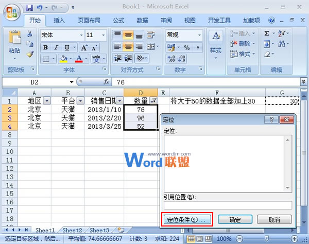The height and width of the screenshot is (244, 309).
Task: Open the number format 常规 dropdown
Action: click(x=199, y=35)
